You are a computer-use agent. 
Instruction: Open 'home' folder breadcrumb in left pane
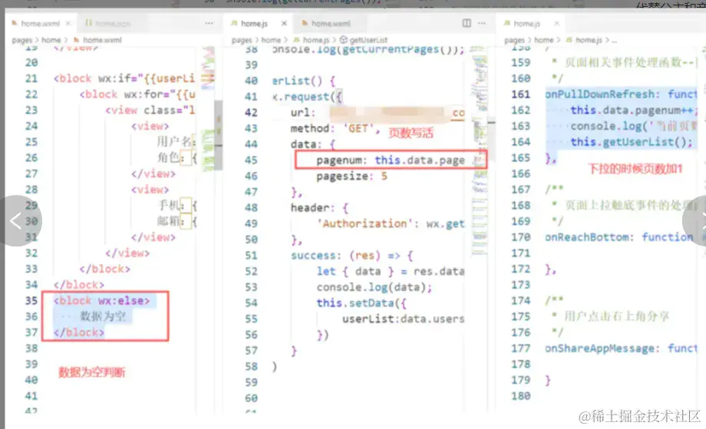pos(51,40)
